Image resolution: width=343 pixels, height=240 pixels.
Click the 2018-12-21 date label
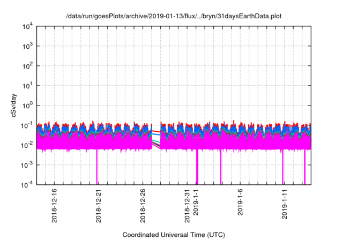99,206
